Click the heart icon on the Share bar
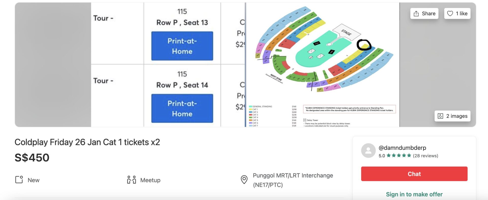 point(450,13)
